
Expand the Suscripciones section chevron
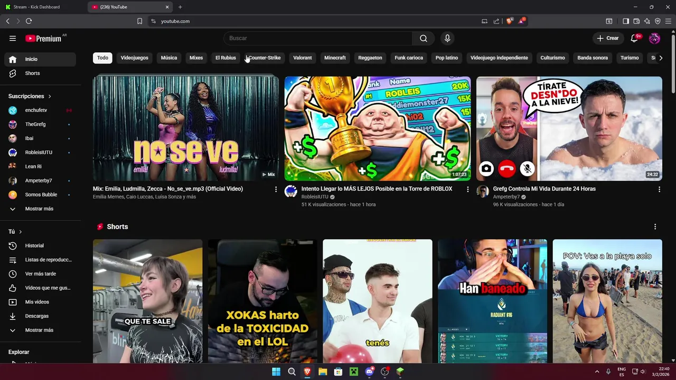point(50,97)
